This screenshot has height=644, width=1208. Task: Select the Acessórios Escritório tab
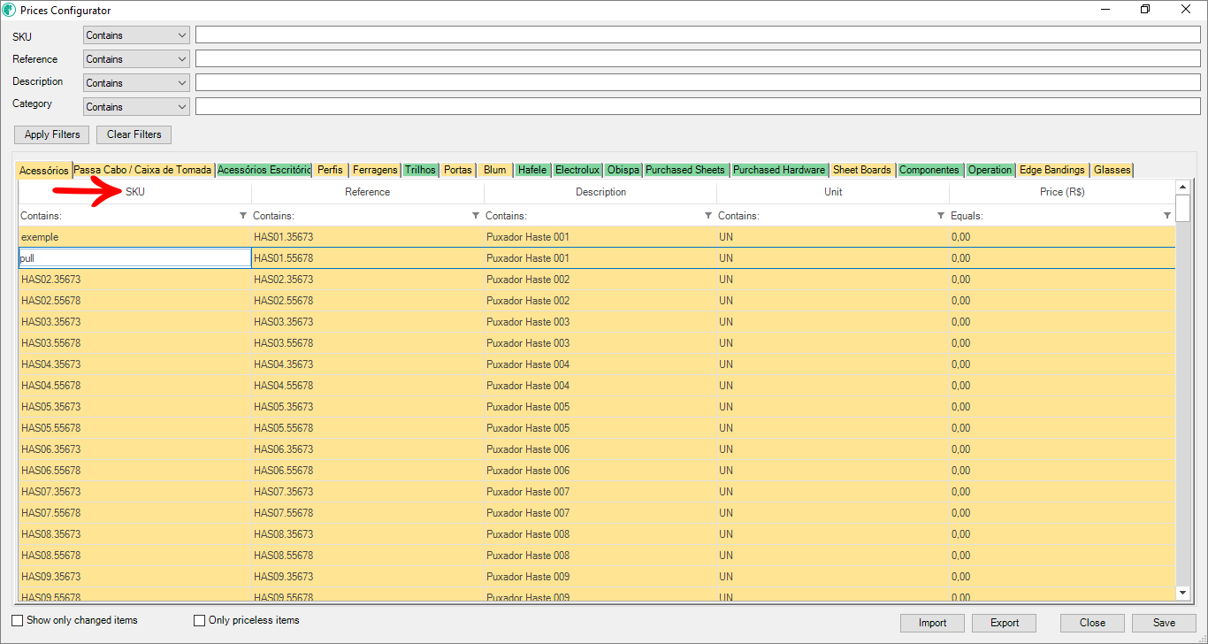click(264, 170)
